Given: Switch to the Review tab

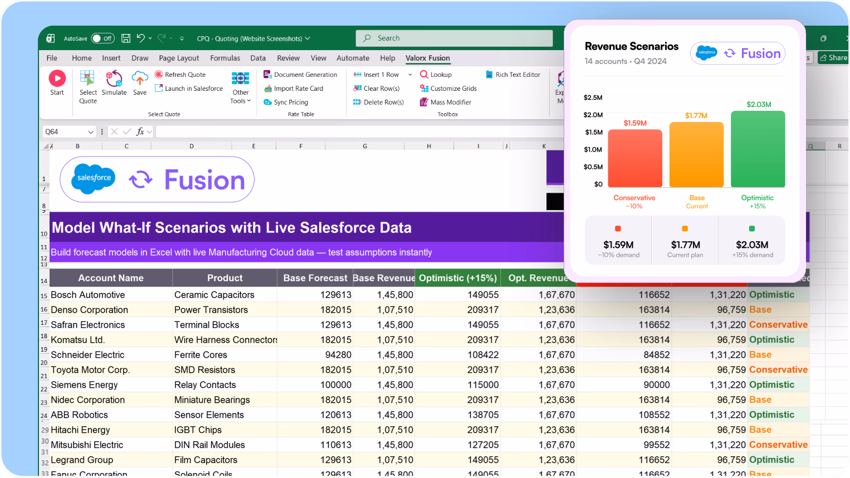Looking at the screenshot, I should pos(289,58).
